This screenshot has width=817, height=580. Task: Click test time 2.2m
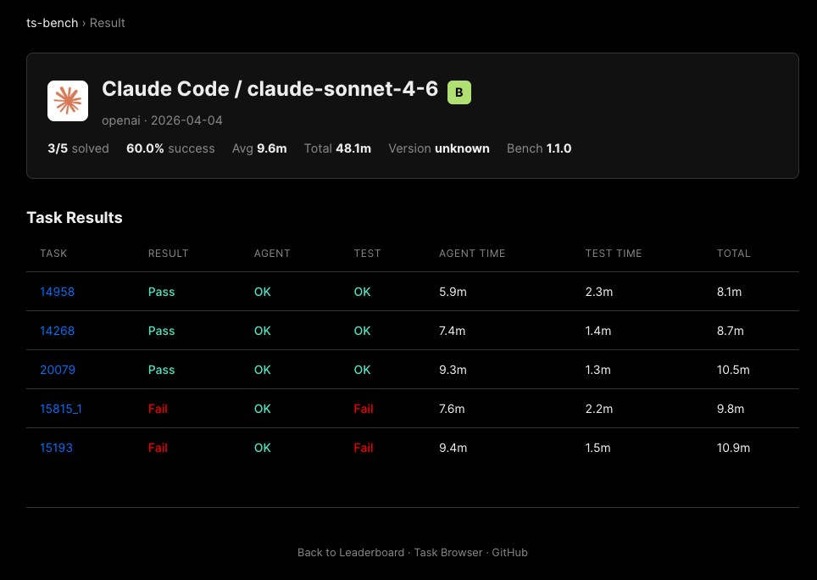pos(599,409)
